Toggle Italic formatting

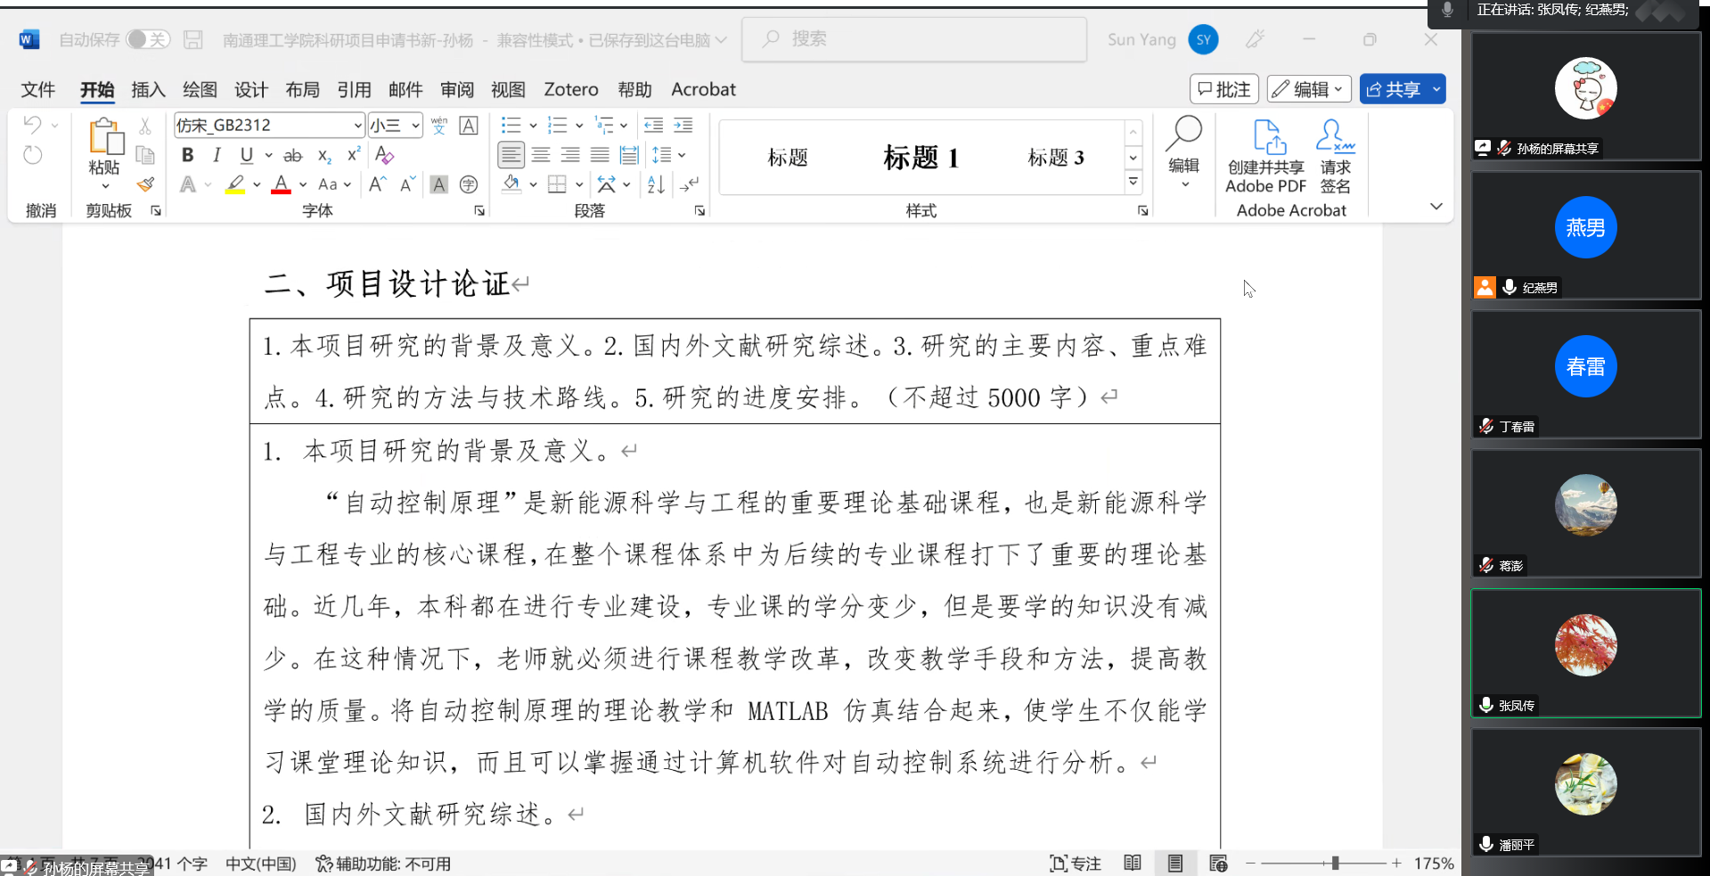(x=217, y=155)
